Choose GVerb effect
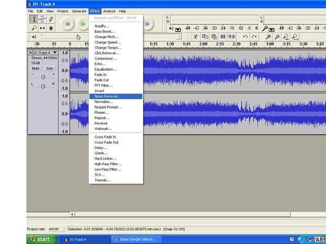The height and width of the screenshot is (244, 326). (116, 153)
